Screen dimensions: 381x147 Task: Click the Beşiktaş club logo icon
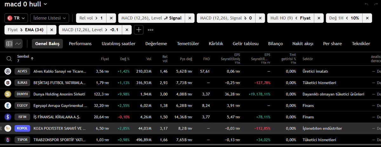(8, 83)
